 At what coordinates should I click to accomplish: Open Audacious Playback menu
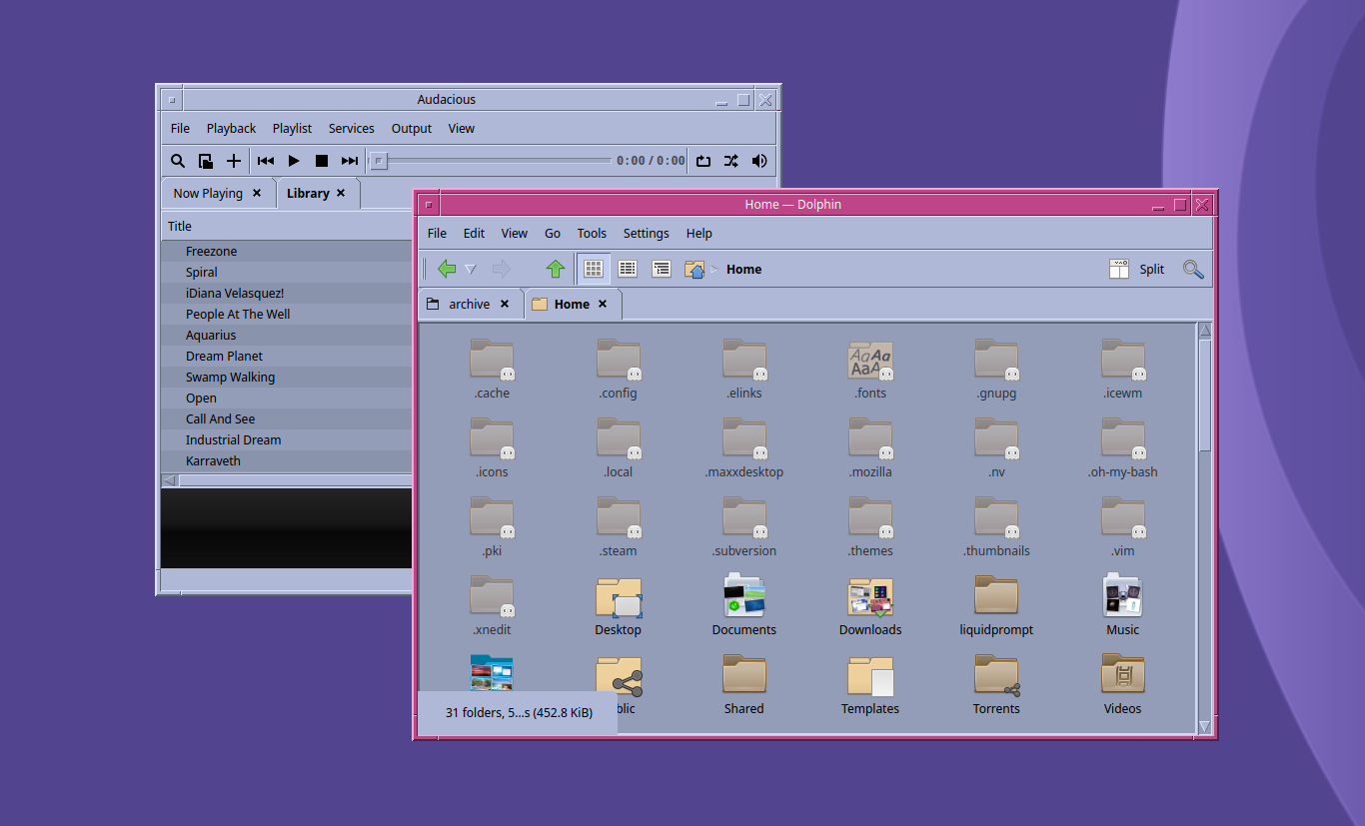click(232, 129)
